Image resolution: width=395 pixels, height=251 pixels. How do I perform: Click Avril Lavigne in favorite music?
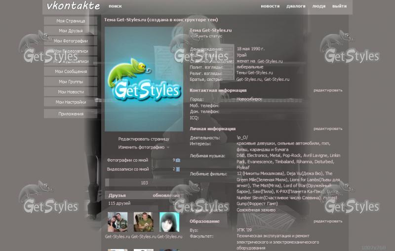click(x=315, y=156)
